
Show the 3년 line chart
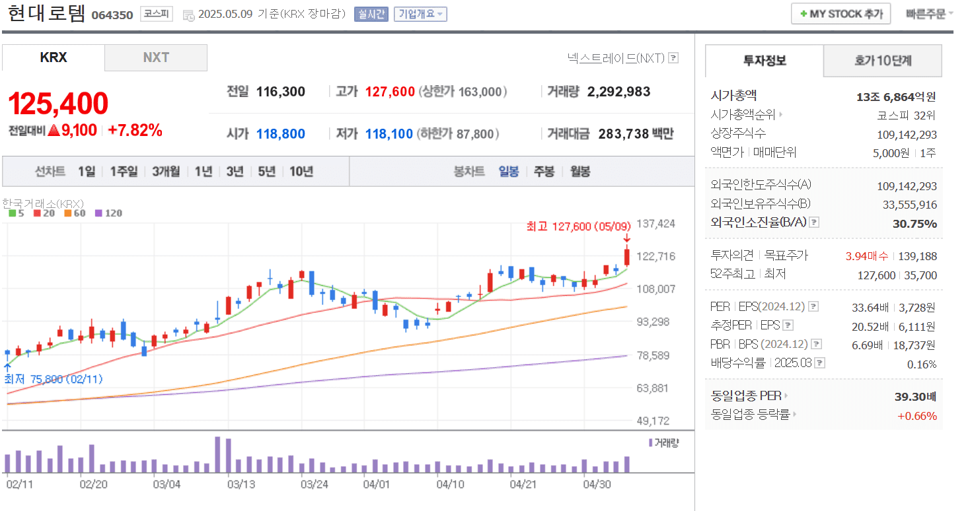(x=235, y=172)
